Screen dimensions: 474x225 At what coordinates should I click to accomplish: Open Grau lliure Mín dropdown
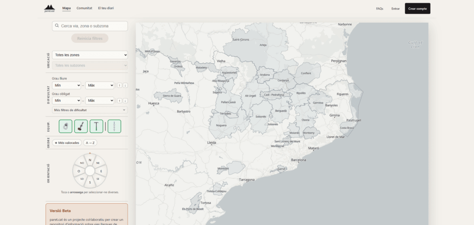66,85
